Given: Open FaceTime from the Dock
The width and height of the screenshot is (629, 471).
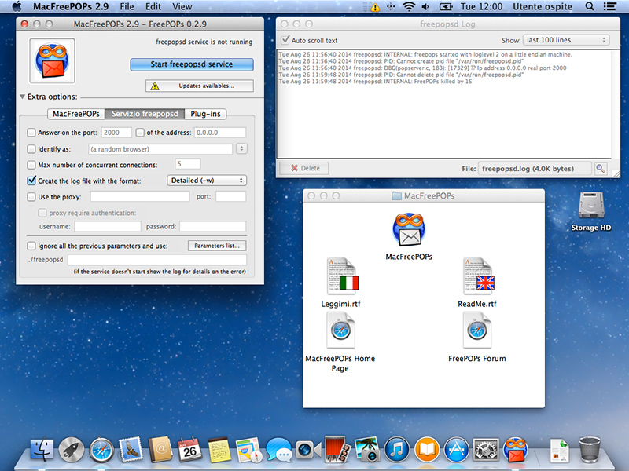Looking at the screenshot, I should pyautogui.click(x=308, y=450).
